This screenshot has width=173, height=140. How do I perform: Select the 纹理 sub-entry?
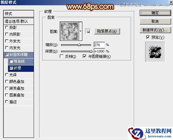tap(21, 68)
